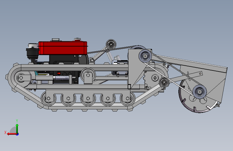Click the blue Z axis dot of triad
This screenshot has height=151, width=233.
[17, 134]
